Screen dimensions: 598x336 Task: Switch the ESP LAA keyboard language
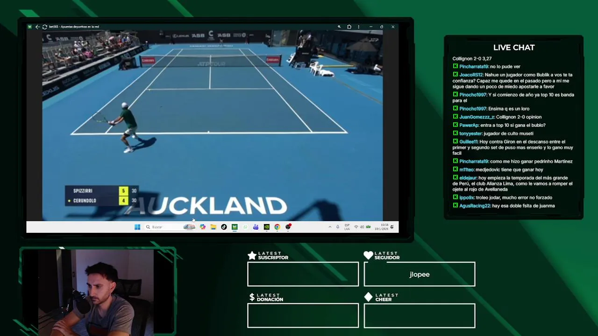point(347,227)
